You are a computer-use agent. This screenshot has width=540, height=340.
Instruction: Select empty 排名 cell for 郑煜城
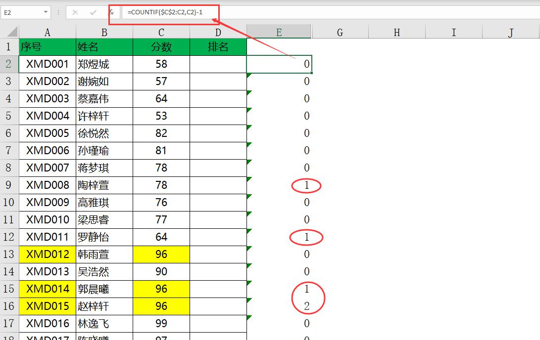218,64
